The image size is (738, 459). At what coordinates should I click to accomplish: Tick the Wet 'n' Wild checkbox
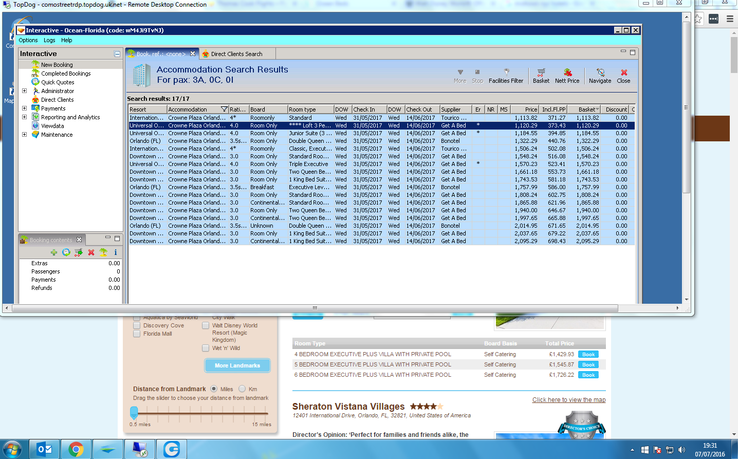click(x=206, y=348)
